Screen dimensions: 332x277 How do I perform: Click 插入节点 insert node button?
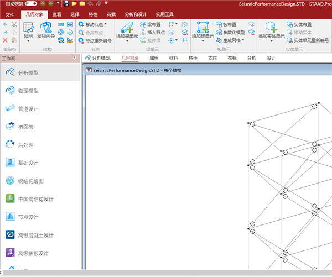tap(153, 33)
